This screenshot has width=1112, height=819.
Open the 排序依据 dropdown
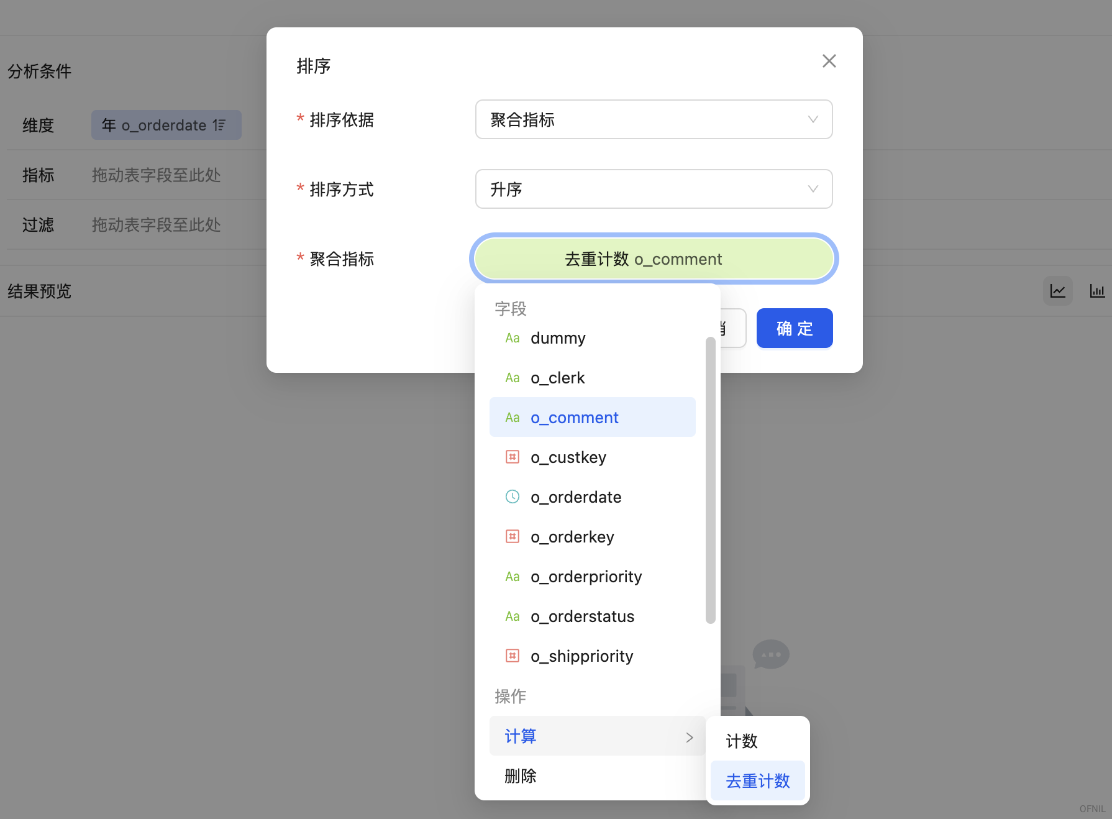[x=654, y=119]
